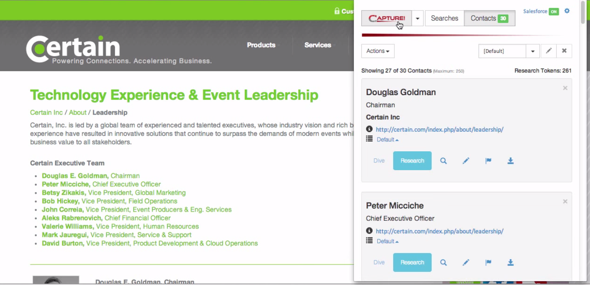The width and height of the screenshot is (590, 285).
Task: Click list icon on Peter Micciche card
Action: [369, 240]
